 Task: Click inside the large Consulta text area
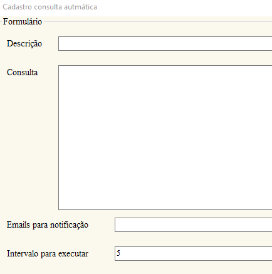pyautogui.click(x=165, y=137)
